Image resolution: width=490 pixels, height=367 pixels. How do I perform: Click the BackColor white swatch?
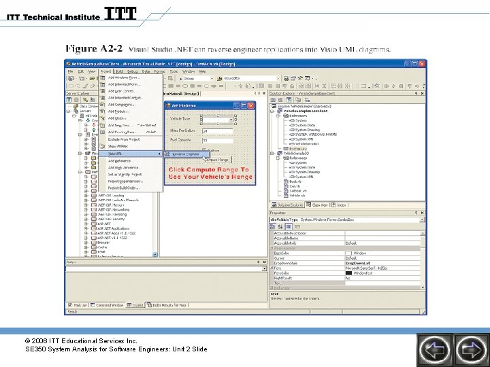[x=348, y=253]
